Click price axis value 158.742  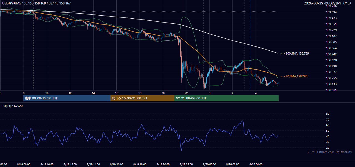pyautogui.click(x=331, y=54)
